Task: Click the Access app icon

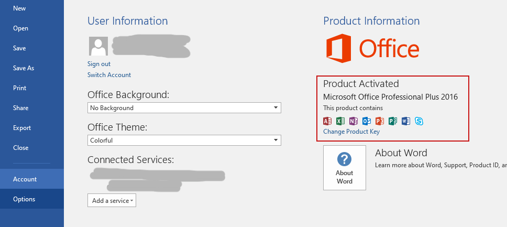Action: coord(327,121)
